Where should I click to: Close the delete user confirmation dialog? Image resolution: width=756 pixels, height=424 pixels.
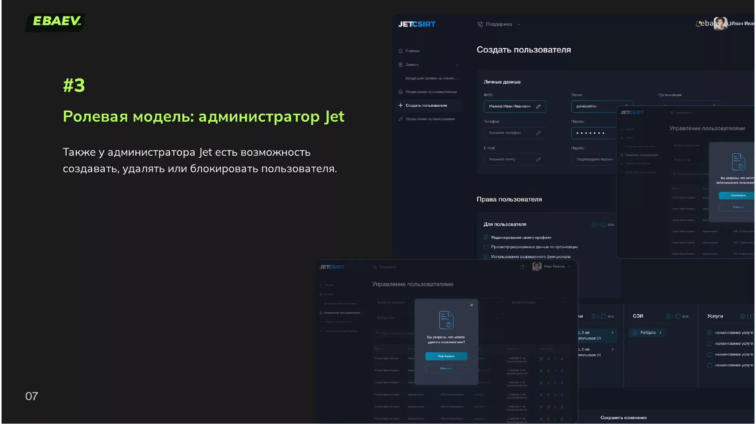(471, 305)
